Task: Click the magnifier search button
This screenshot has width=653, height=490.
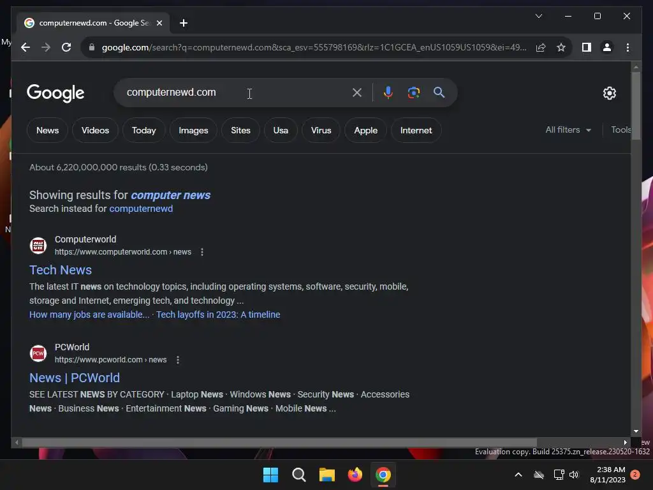Action: 439,93
